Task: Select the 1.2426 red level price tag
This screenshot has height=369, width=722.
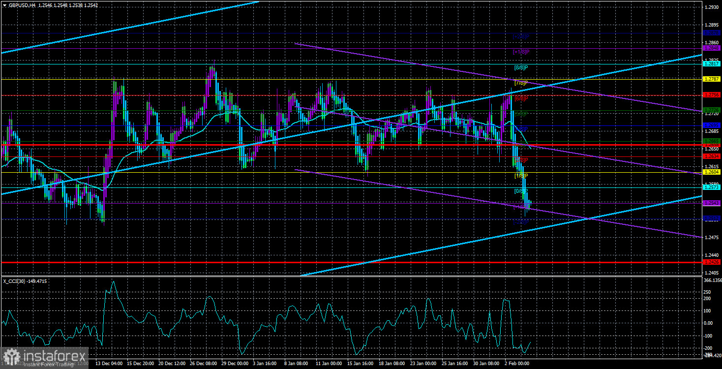Action: pos(712,262)
